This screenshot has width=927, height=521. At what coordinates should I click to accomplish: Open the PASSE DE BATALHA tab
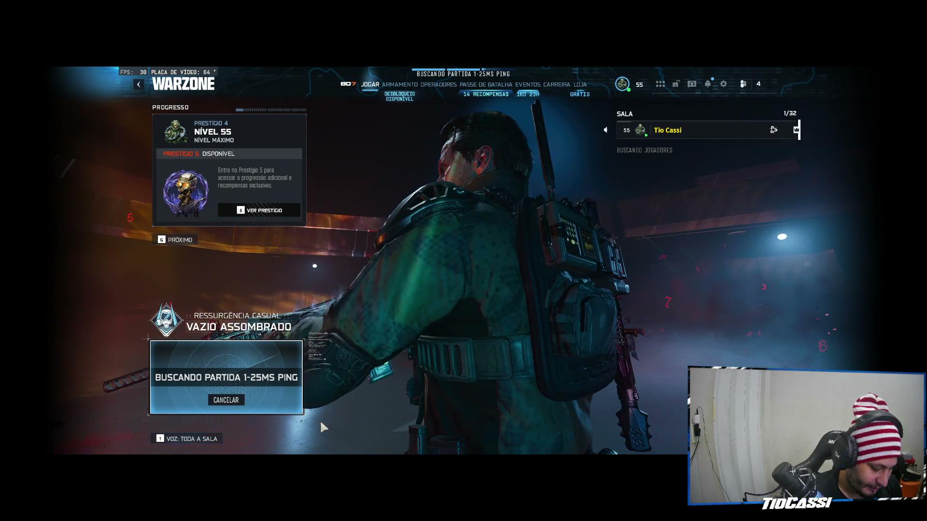pyautogui.click(x=486, y=84)
